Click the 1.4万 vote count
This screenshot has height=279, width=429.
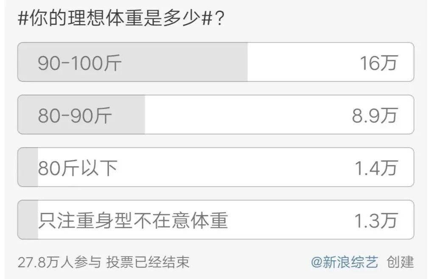tap(376, 168)
